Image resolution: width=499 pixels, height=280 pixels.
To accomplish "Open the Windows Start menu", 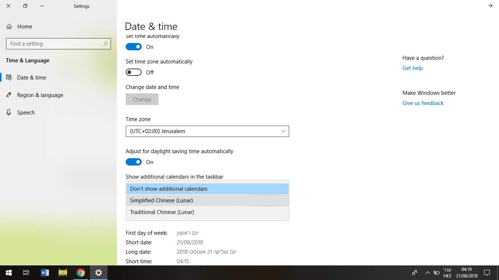I will pos(9,273).
